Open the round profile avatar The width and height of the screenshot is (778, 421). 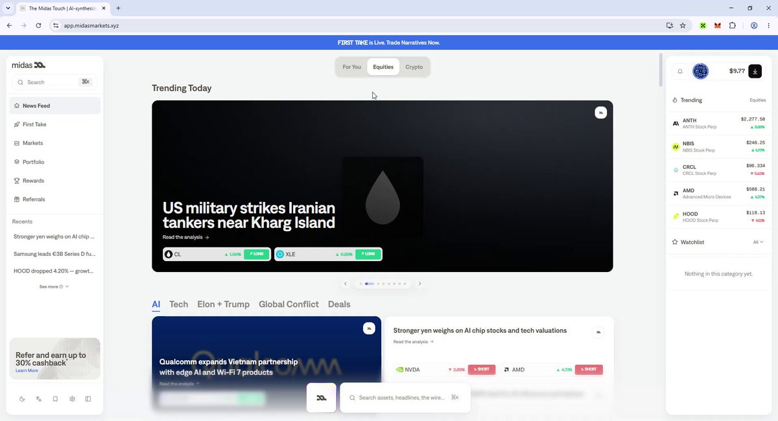pyautogui.click(x=700, y=71)
